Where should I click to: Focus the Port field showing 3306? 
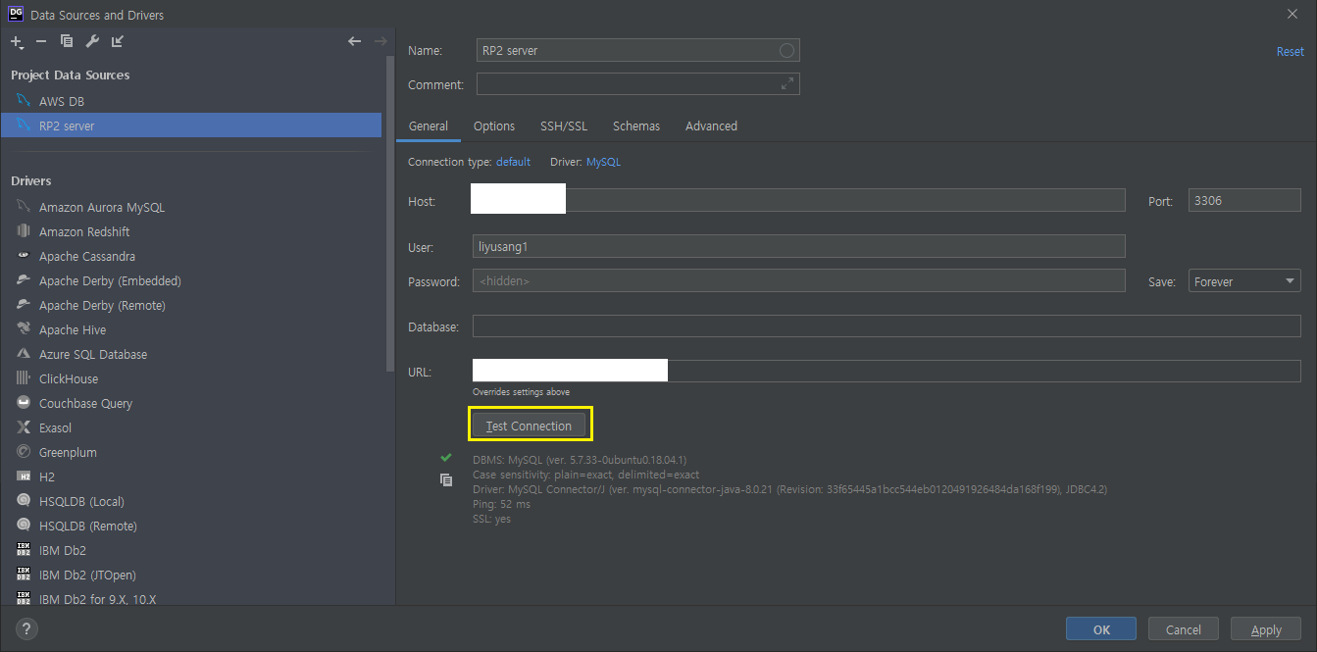click(1244, 200)
